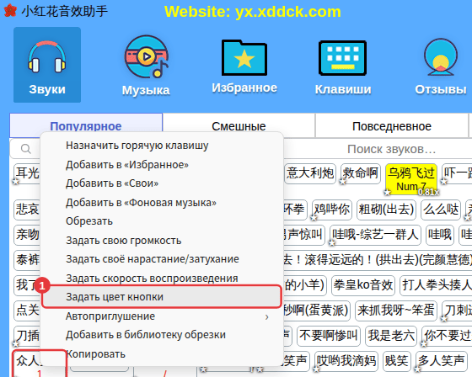Open the Отзывы feedback icon
The width and height of the screenshot is (472, 377).
[441, 57]
